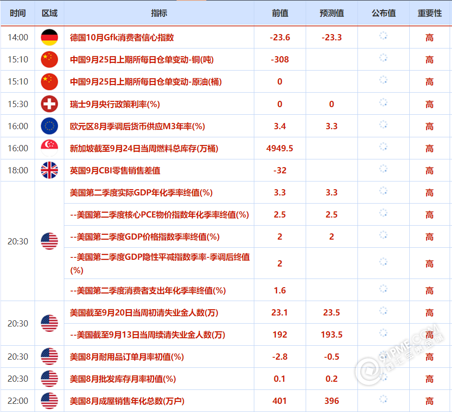
Task: Click the Switzerland flag icon at 15:30
Action: tap(49, 104)
